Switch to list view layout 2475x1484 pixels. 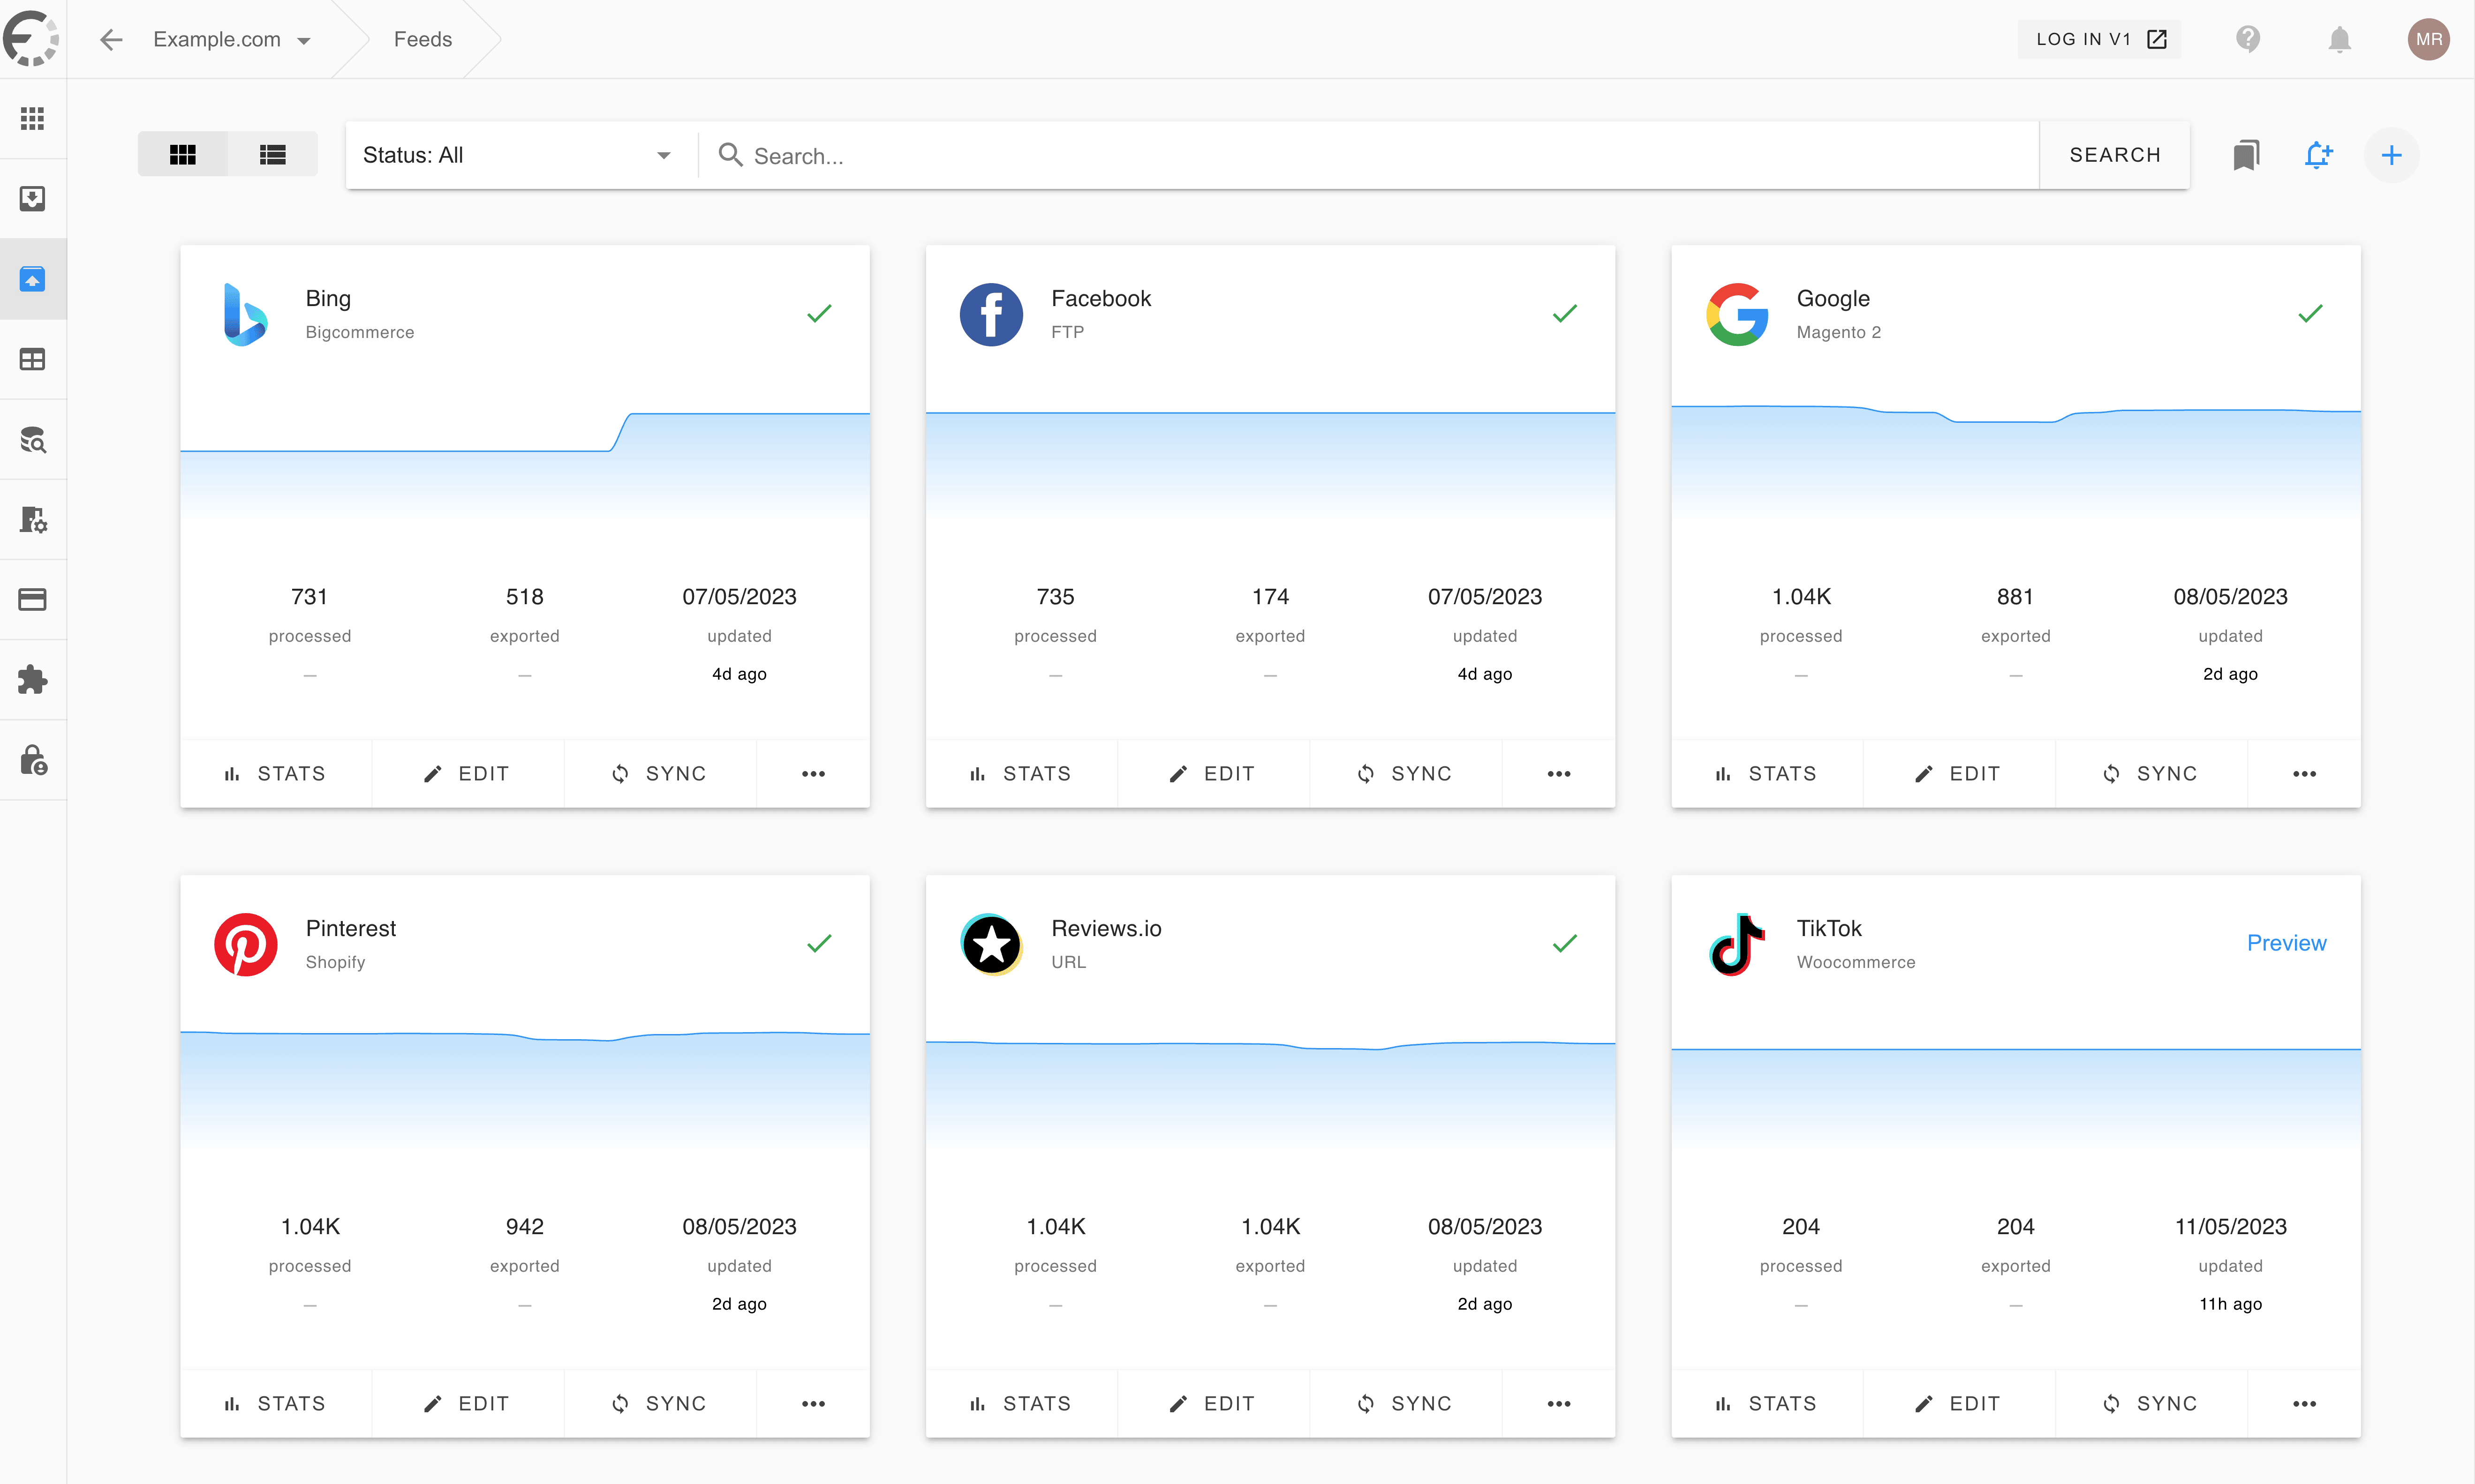[272, 155]
